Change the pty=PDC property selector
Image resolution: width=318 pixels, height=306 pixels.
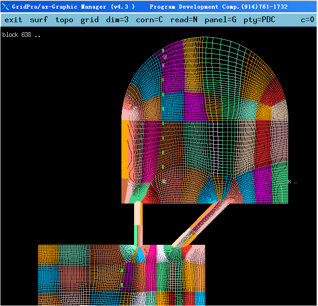click(260, 20)
